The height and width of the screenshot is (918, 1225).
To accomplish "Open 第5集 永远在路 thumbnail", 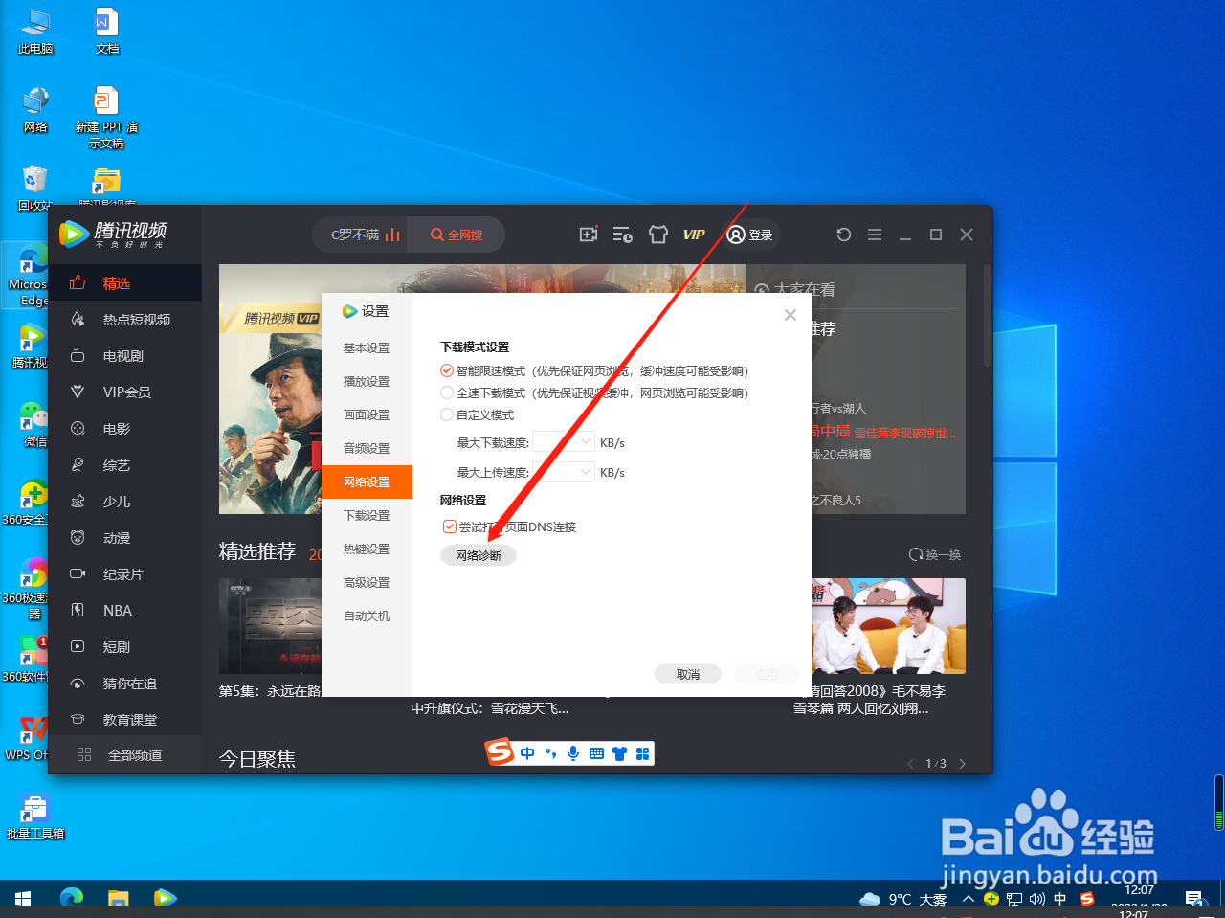I will coord(270,626).
